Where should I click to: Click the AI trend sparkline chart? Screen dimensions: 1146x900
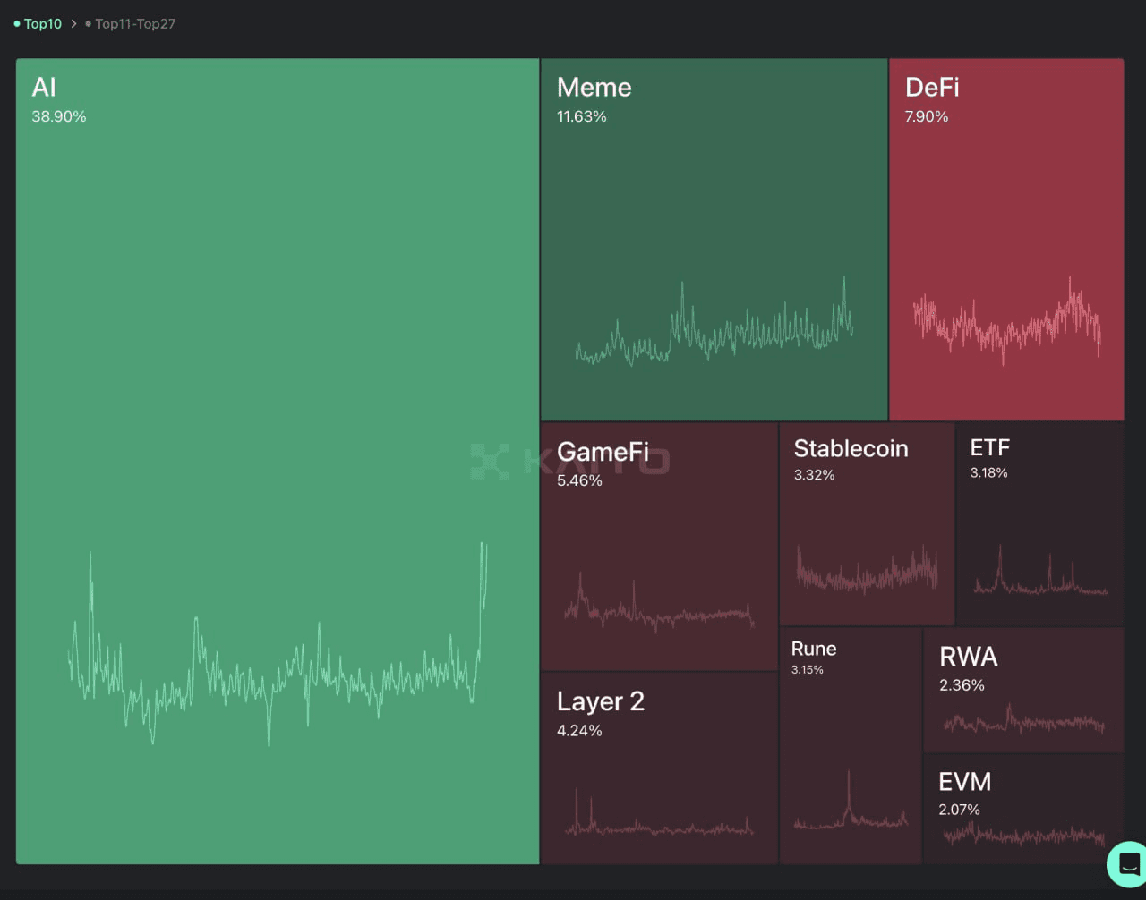pos(278,644)
